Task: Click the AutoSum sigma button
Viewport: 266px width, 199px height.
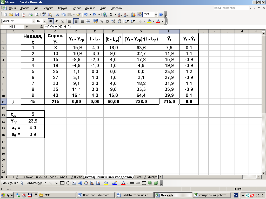Action: click(111, 15)
